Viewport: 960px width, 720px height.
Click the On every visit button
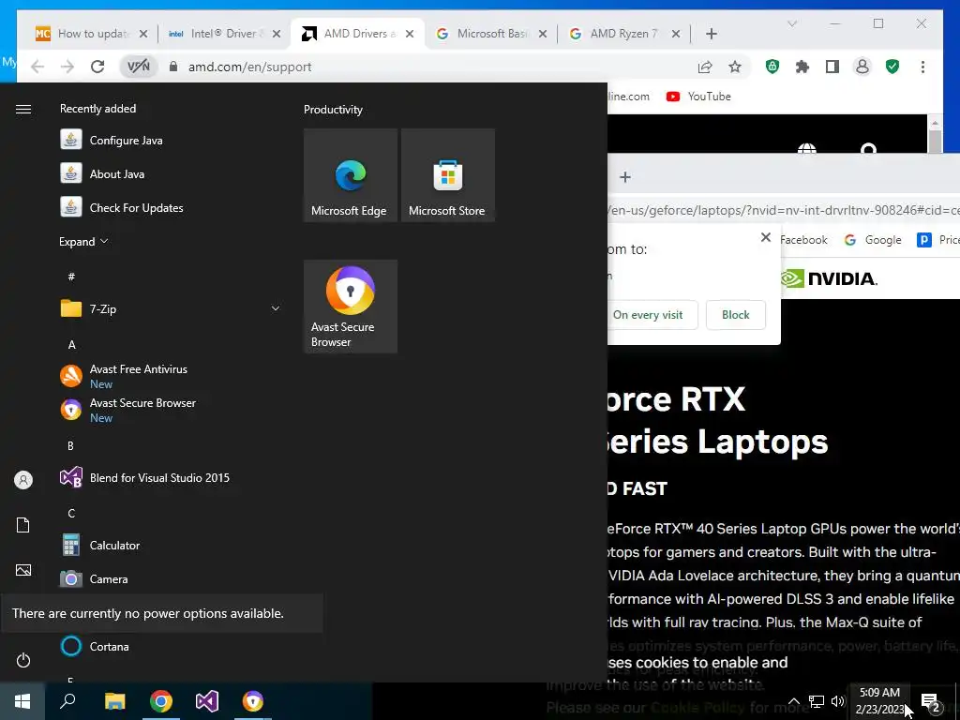pyautogui.click(x=648, y=315)
